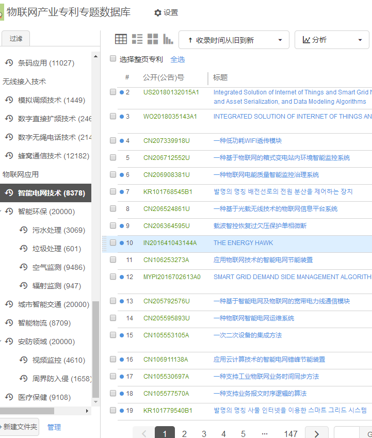Screen dimensions: 372x438
Task: Switch to list view icon
Action: click(137, 39)
